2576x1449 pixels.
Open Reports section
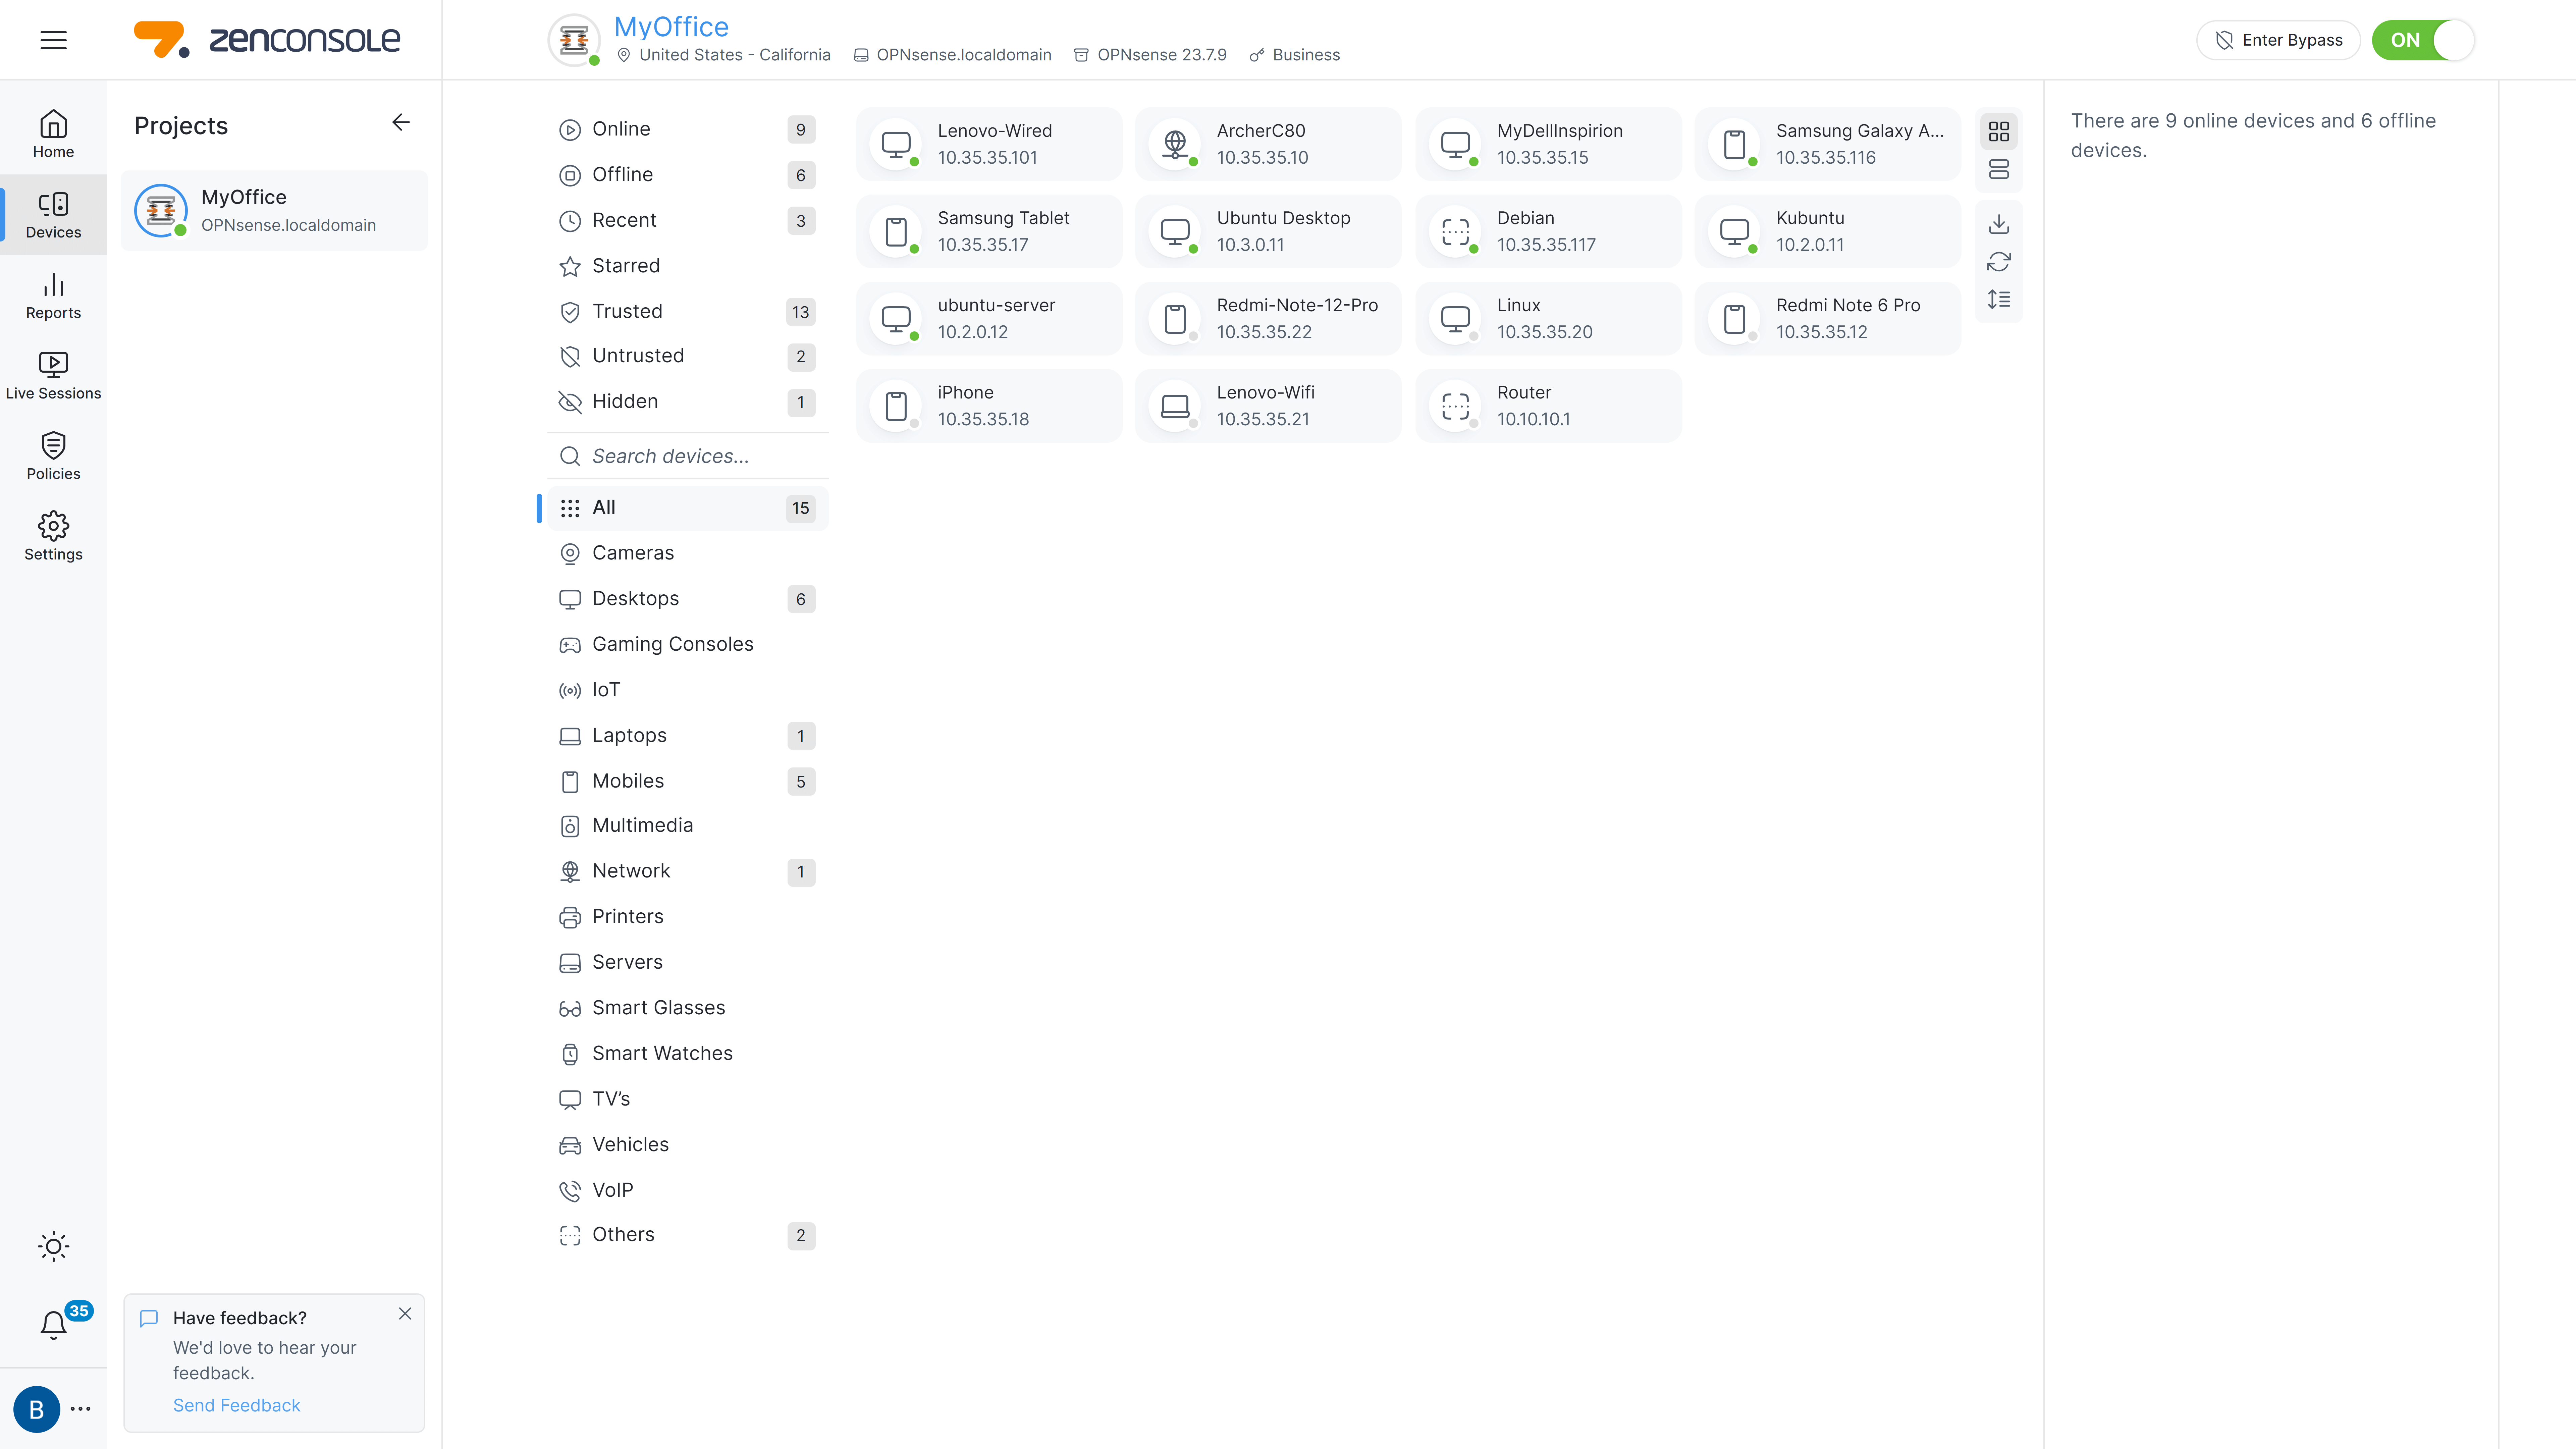pyautogui.click(x=53, y=296)
